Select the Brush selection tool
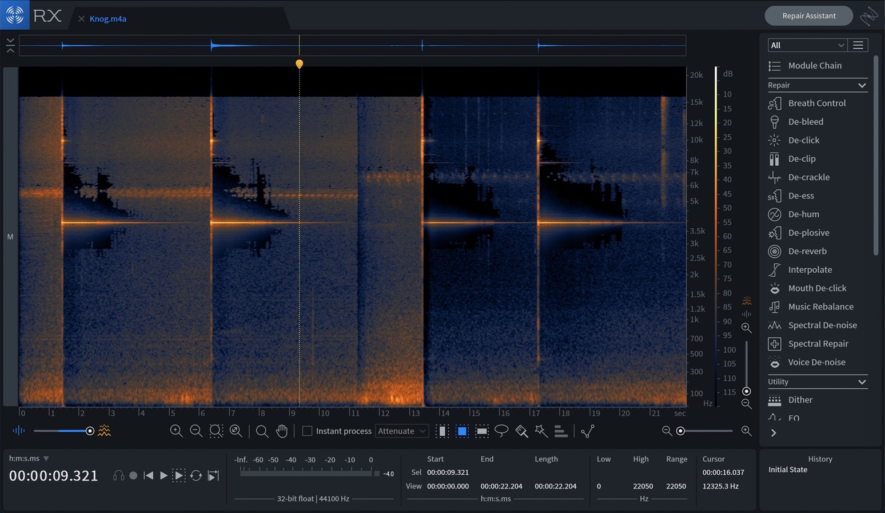The image size is (885, 513). [x=521, y=431]
